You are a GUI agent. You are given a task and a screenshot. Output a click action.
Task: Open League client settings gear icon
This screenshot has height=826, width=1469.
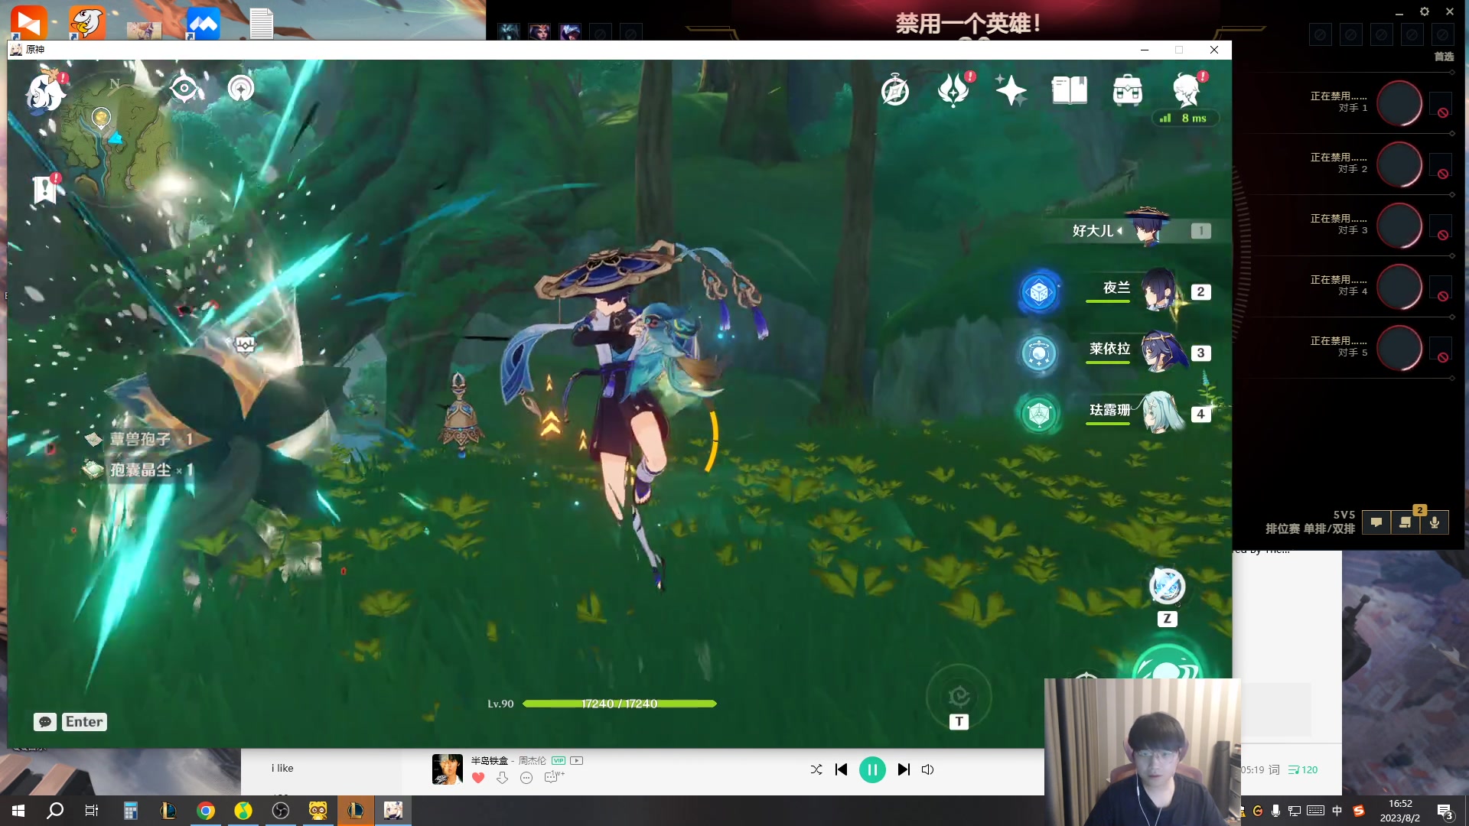[1424, 11]
